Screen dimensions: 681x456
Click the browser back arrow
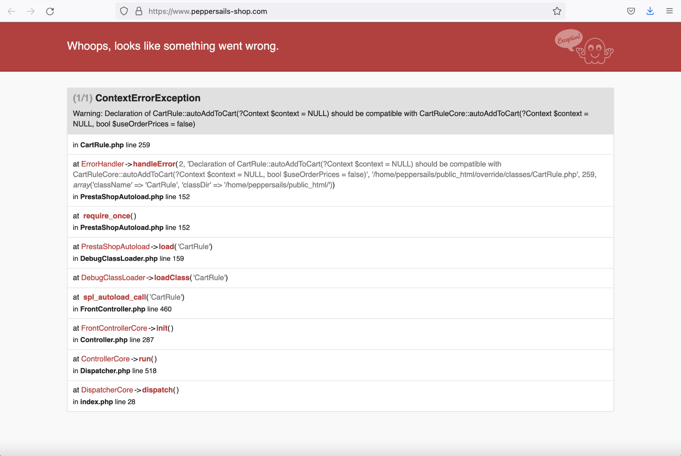click(x=12, y=11)
